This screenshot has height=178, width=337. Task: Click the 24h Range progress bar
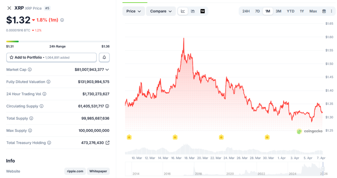(x=58, y=41)
